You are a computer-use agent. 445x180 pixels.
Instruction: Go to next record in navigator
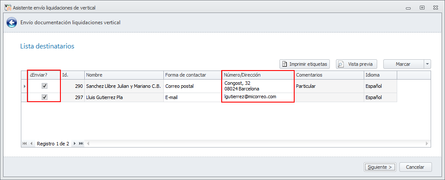click(75, 144)
